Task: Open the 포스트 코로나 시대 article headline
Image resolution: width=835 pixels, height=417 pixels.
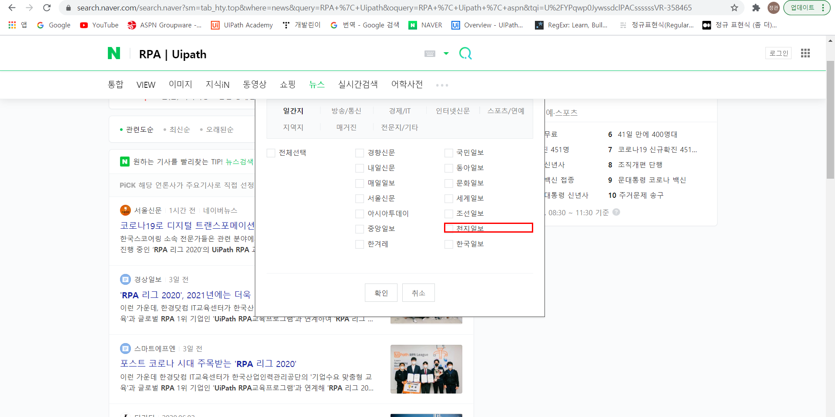Action: [208, 364]
